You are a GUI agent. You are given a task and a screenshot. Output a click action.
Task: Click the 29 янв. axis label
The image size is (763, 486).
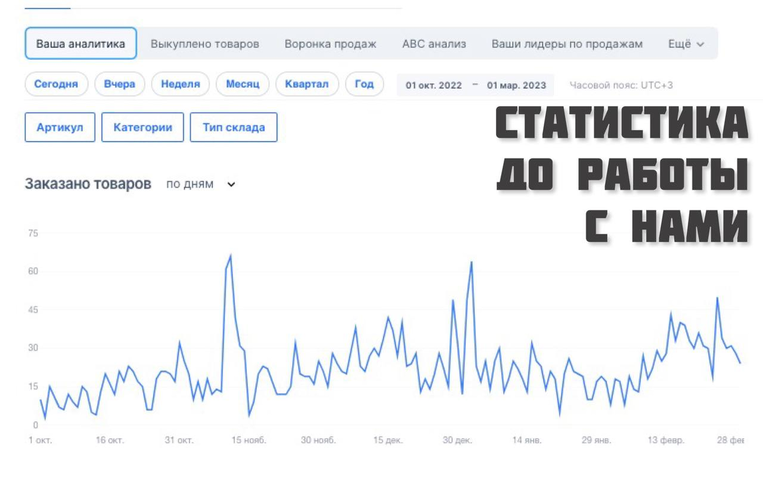596,440
